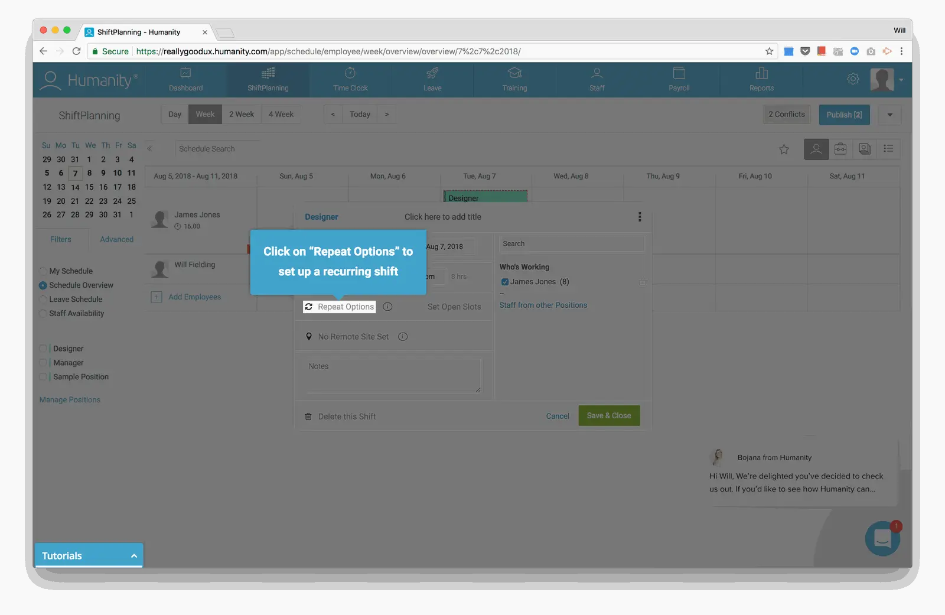Open the Training section
This screenshot has height=615, width=945.
514,80
